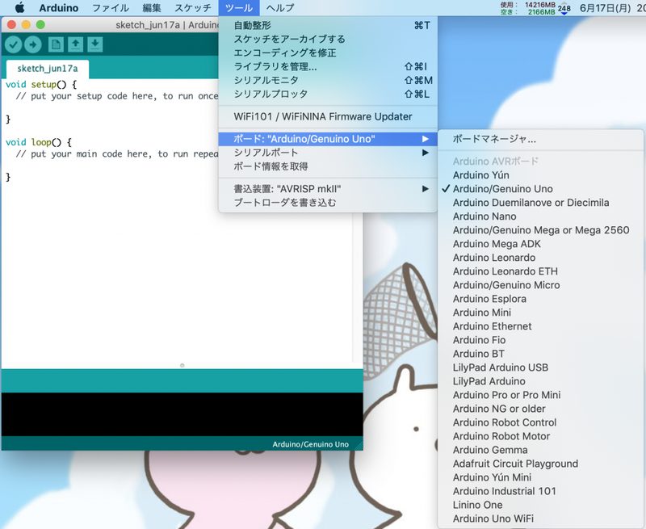Select the Arduino Industrial 101 board
Image resolution: width=646 pixels, height=529 pixels.
[540, 491]
